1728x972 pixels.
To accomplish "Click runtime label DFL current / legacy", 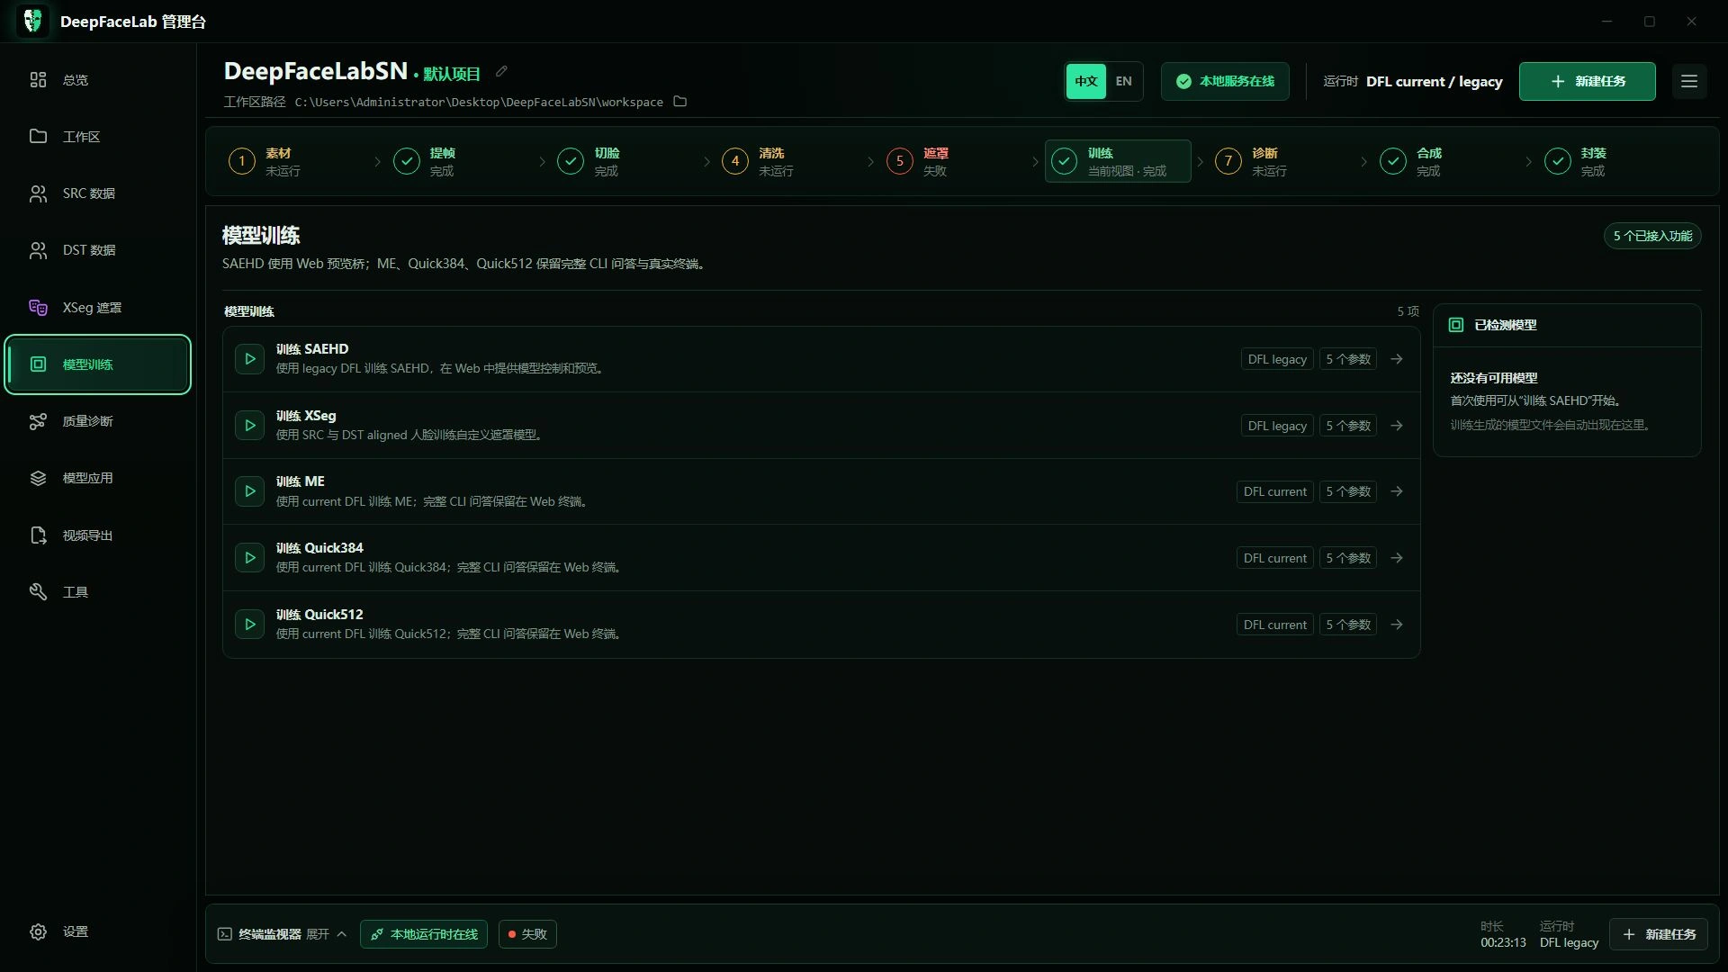I will tap(1435, 82).
